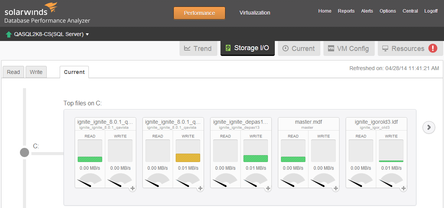Click yellow WRITE bar of second ignite file
The height and width of the screenshot is (208, 444).
coord(188,158)
